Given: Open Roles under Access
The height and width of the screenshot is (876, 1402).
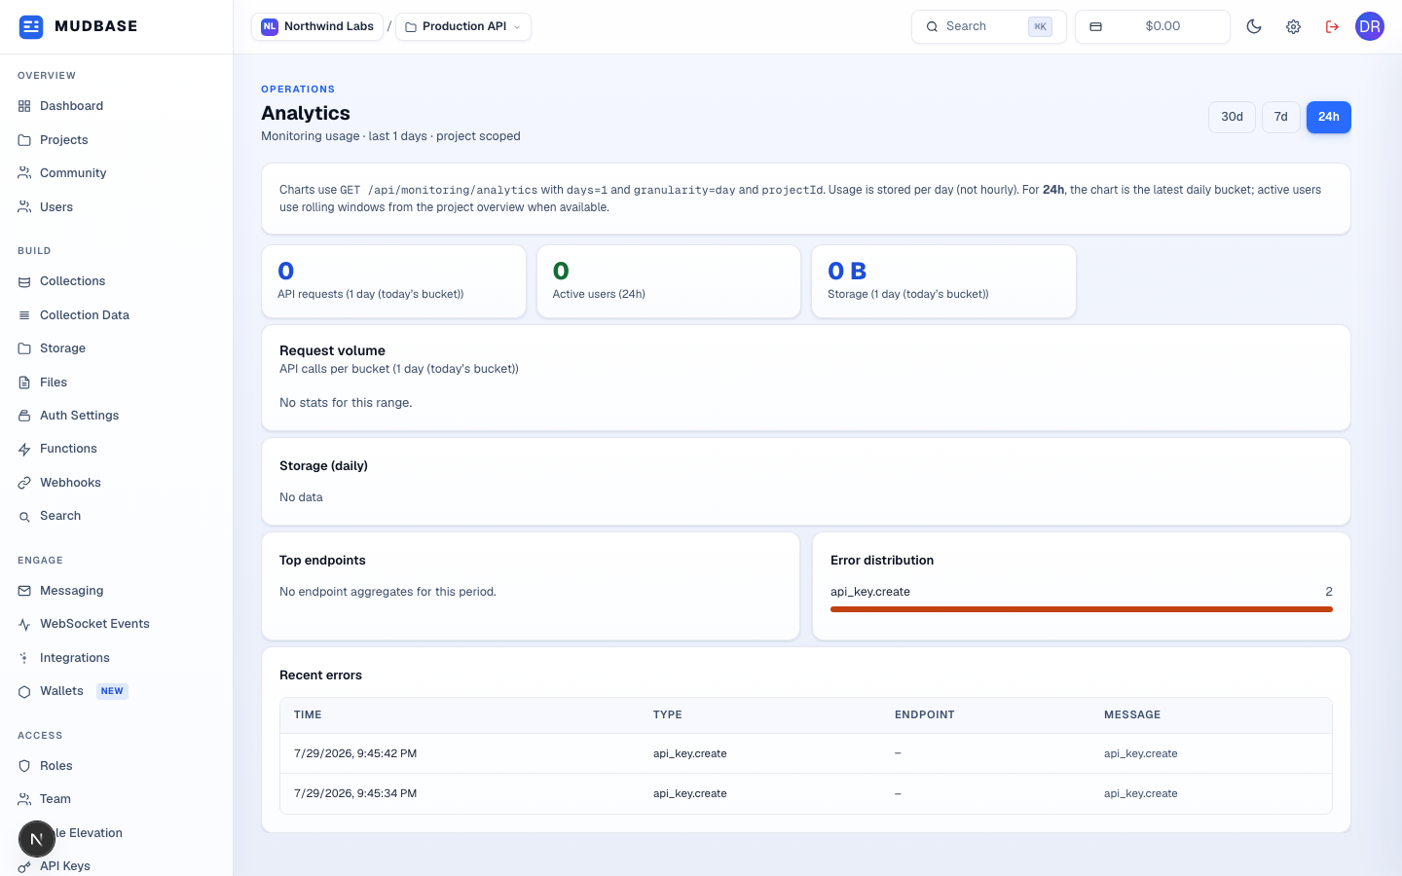Looking at the screenshot, I should click(116, 766).
